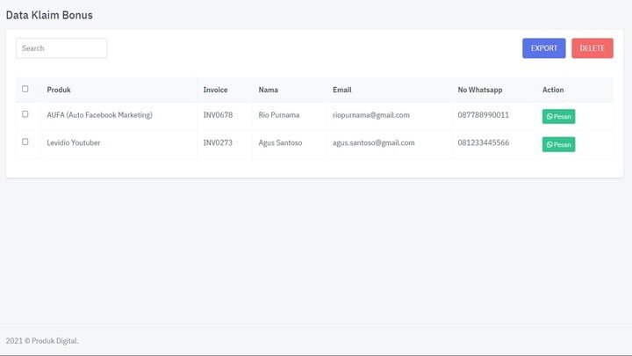Click the Nama column header
This screenshot has width=632, height=356.
point(269,90)
